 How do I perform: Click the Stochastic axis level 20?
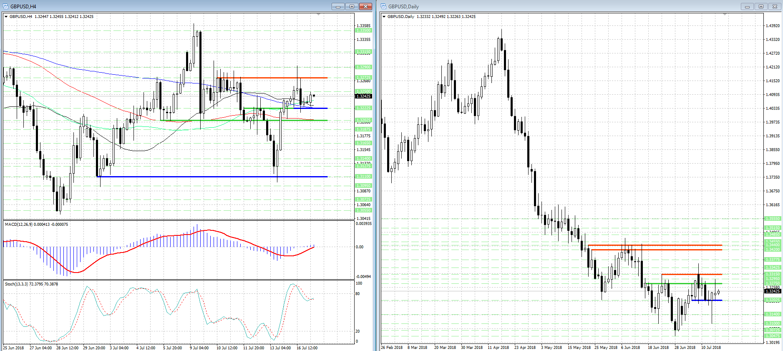[x=358, y=331]
